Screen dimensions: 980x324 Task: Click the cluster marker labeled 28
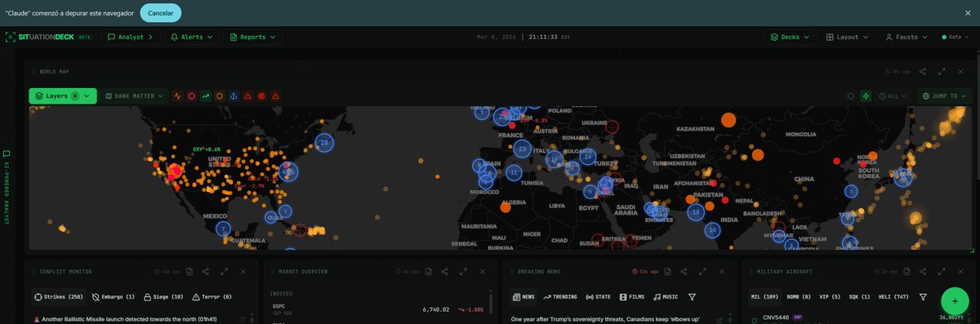pyautogui.click(x=324, y=143)
